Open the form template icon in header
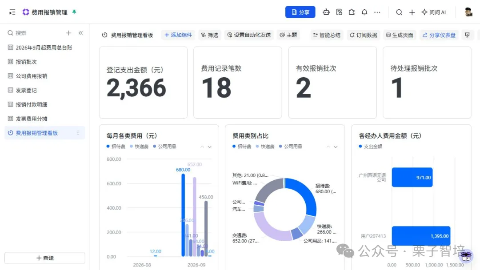Screen dimensions: 480x270 coord(339,12)
